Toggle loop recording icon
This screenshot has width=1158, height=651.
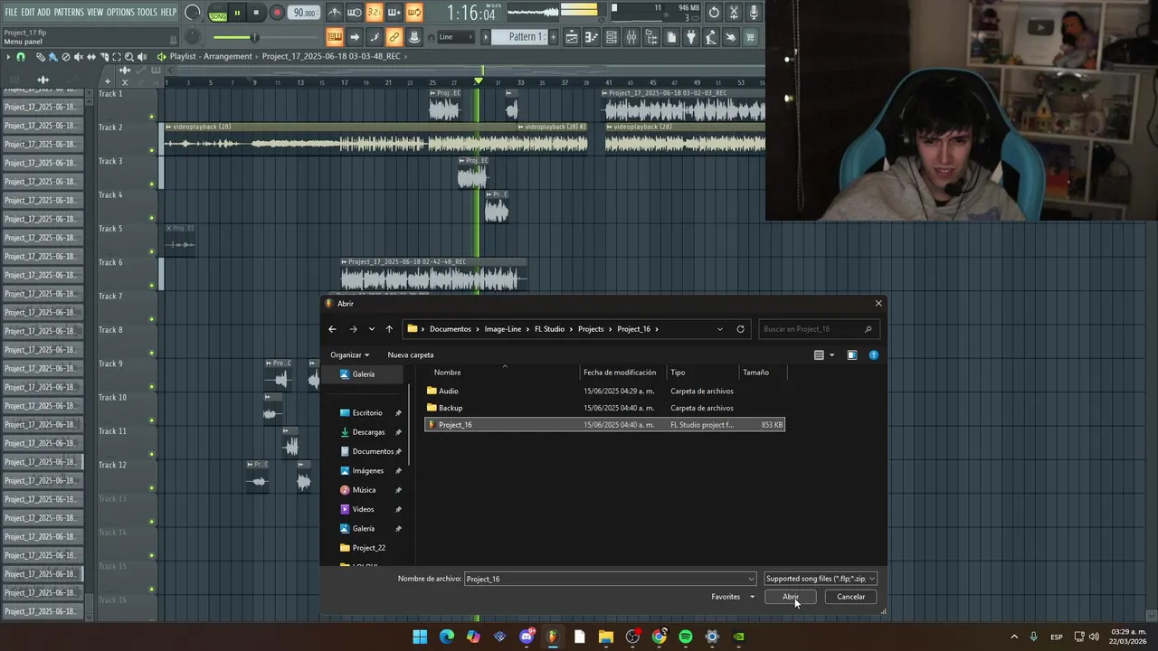[x=413, y=13]
